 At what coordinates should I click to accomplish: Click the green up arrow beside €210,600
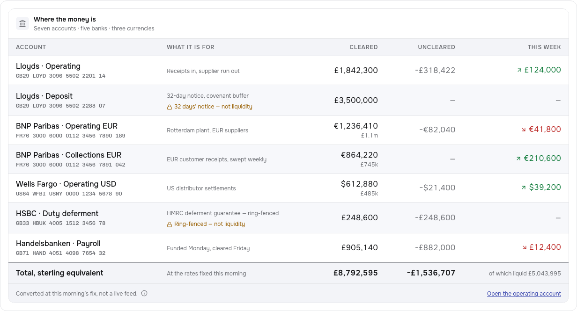(x=518, y=159)
